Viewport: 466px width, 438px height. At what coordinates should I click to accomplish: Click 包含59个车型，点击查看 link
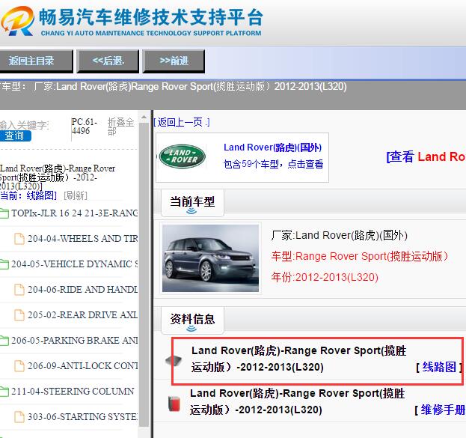[x=273, y=164]
